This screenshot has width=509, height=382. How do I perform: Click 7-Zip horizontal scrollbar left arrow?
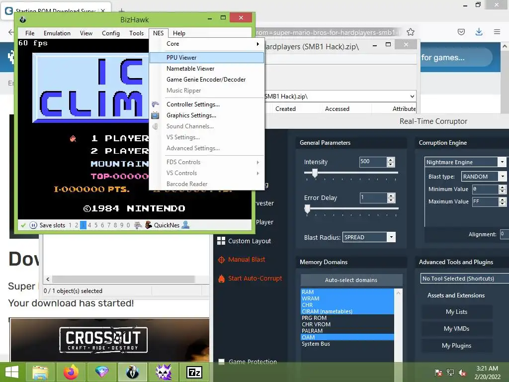click(48, 279)
